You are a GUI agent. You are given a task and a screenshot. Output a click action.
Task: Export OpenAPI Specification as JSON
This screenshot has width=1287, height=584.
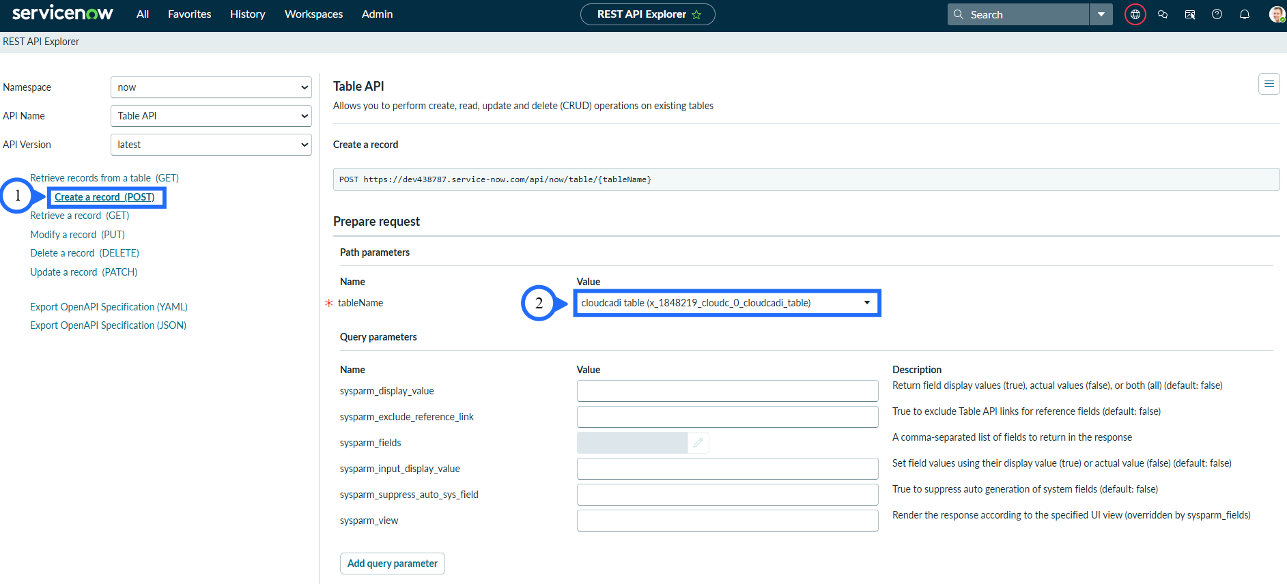click(109, 325)
